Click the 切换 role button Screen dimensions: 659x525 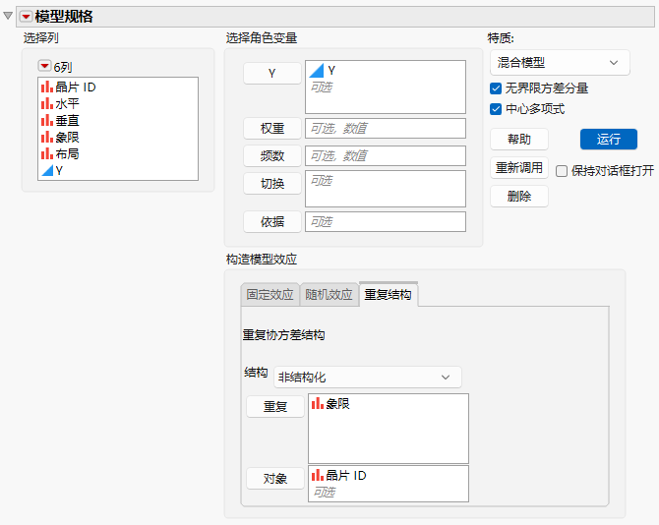point(271,184)
